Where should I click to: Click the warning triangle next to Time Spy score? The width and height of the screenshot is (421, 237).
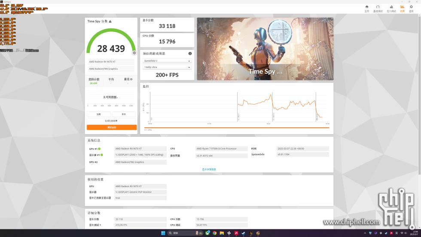[110, 21]
